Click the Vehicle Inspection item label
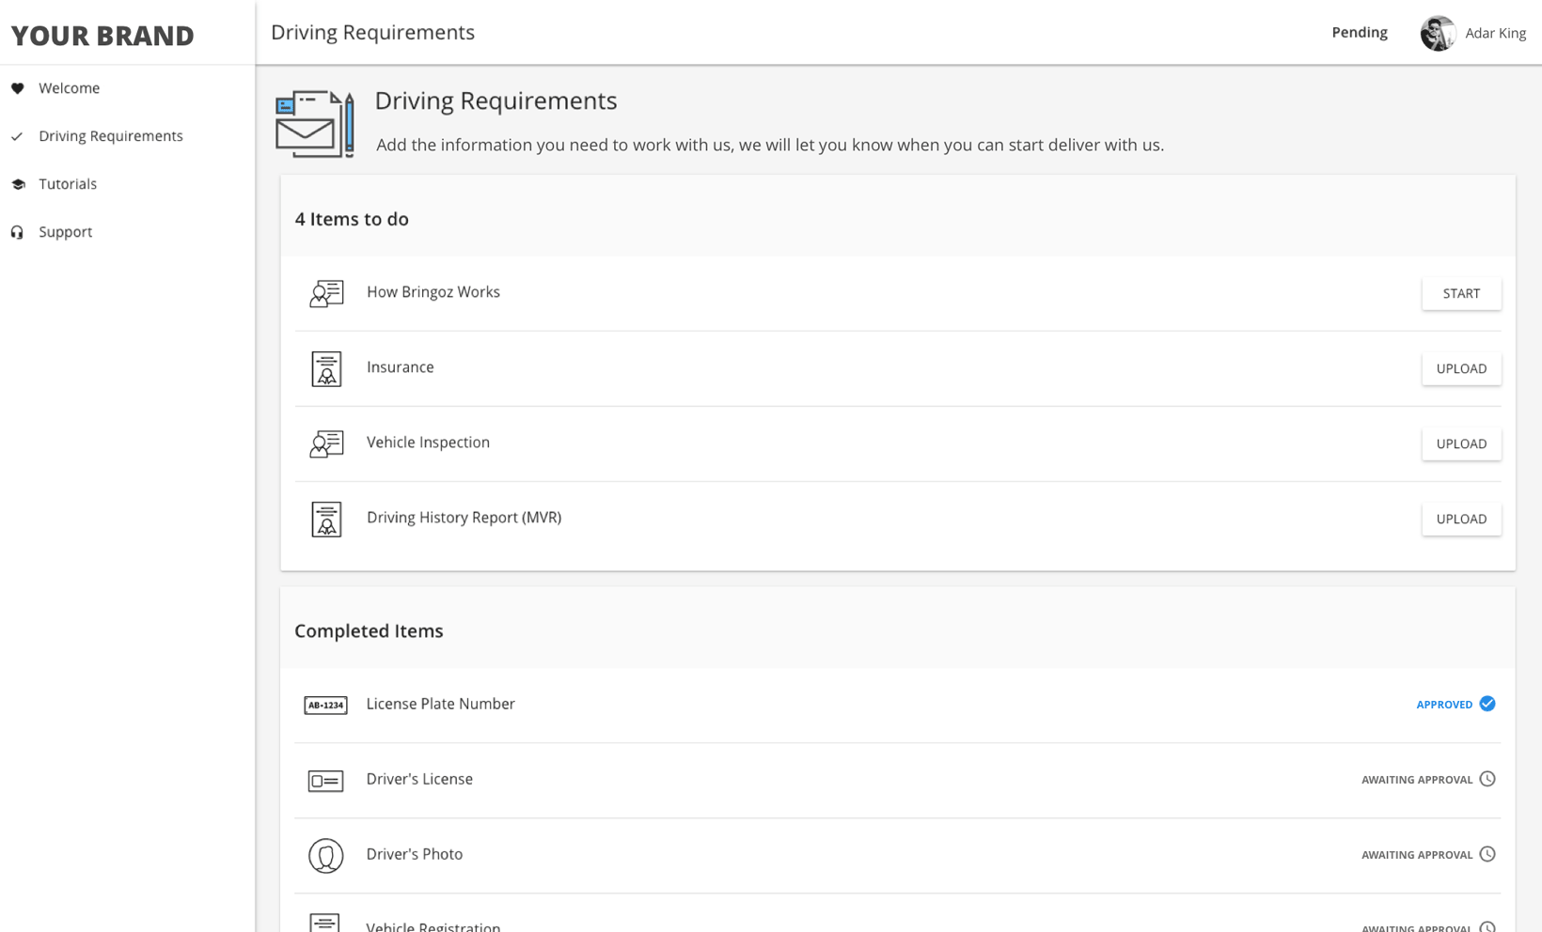This screenshot has height=932, width=1542. pyautogui.click(x=428, y=443)
